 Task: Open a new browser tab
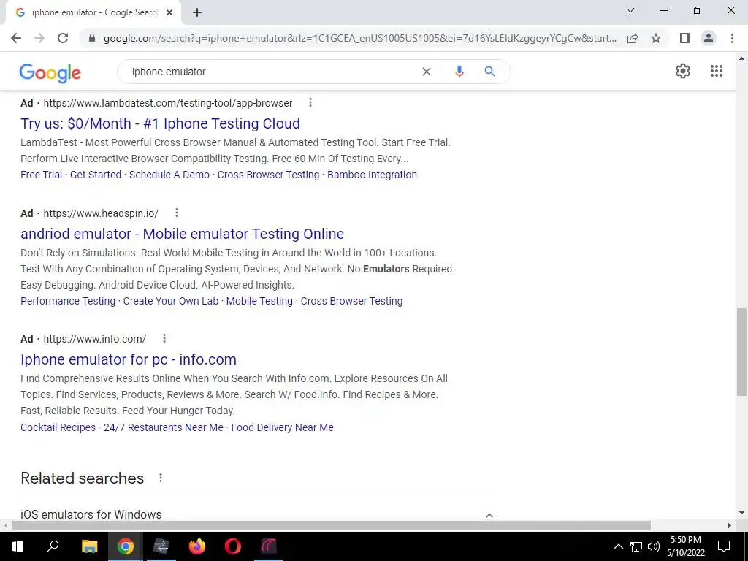(197, 13)
